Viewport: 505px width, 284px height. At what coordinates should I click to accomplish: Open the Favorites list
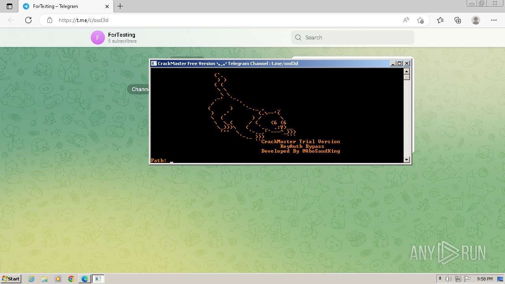pyautogui.click(x=440, y=20)
